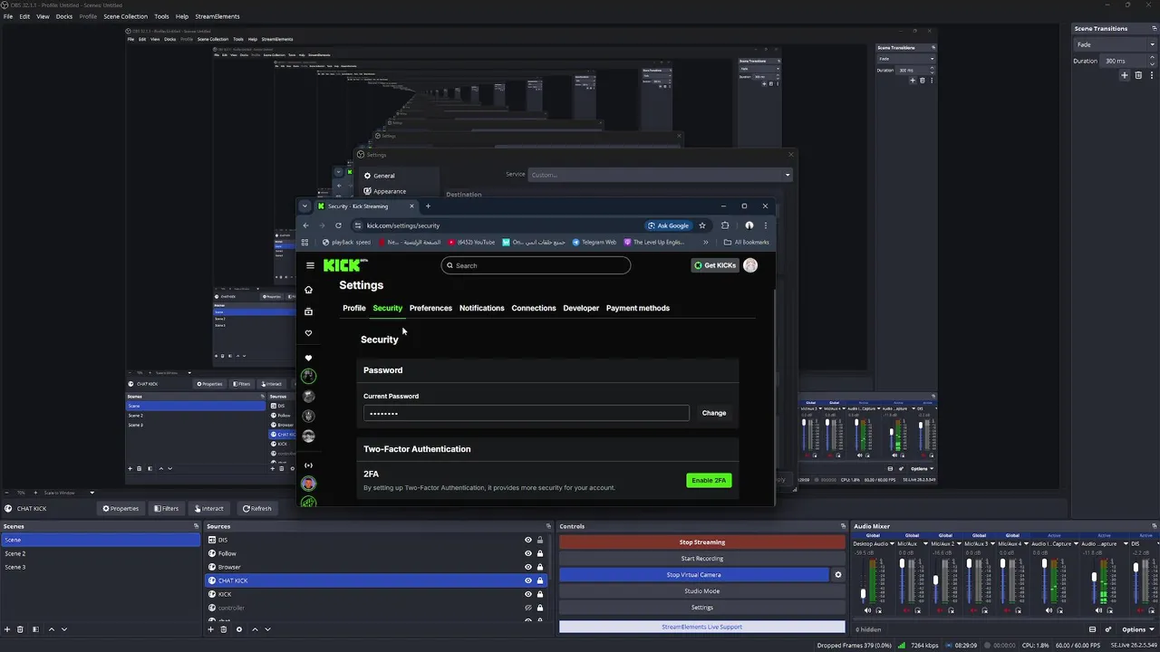Open Audio Mixer Options dropdown
Image resolution: width=1160 pixels, height=652 pixels.
(1137, 629)
